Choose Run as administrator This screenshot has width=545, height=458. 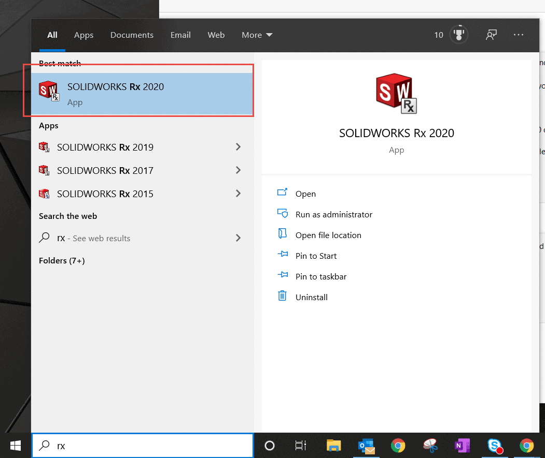333,214
